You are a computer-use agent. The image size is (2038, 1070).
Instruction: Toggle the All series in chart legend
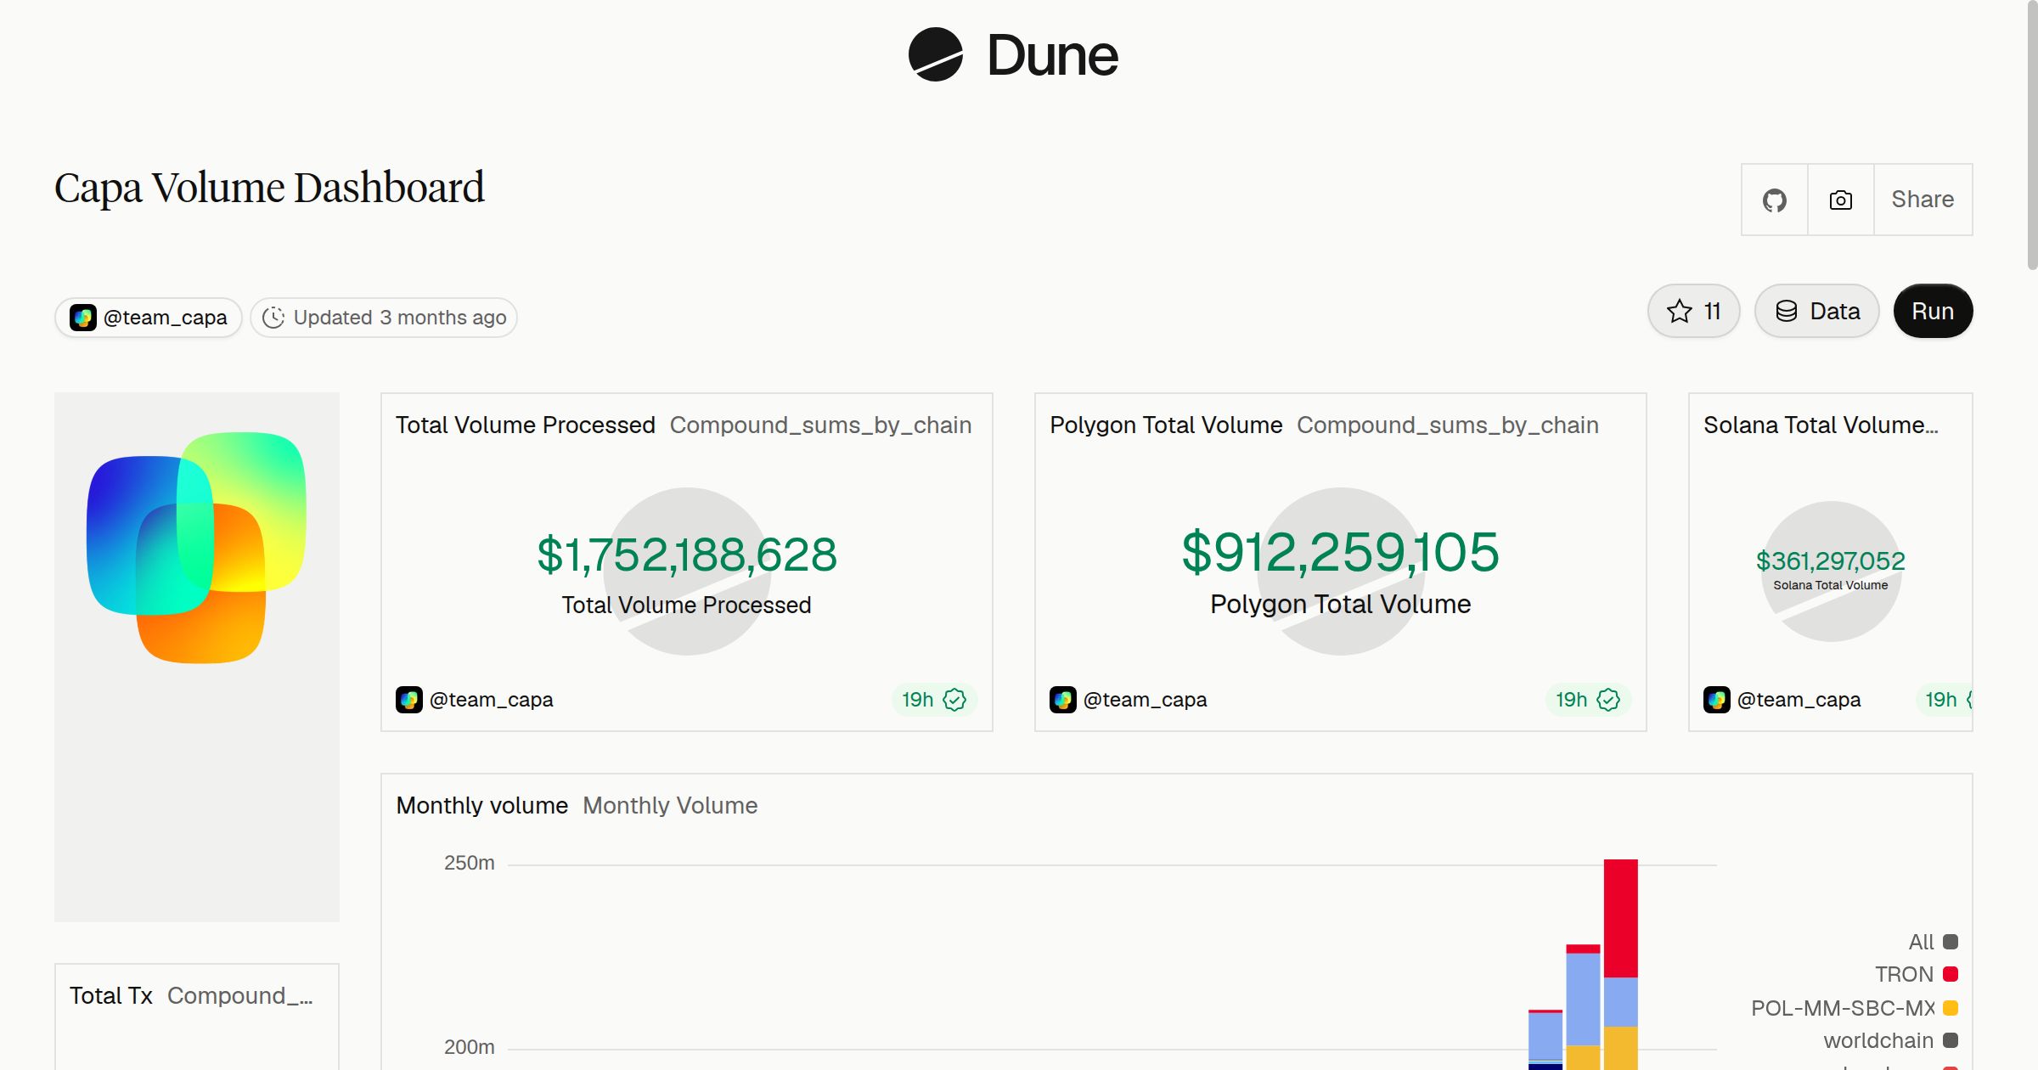coord(1933,942)
